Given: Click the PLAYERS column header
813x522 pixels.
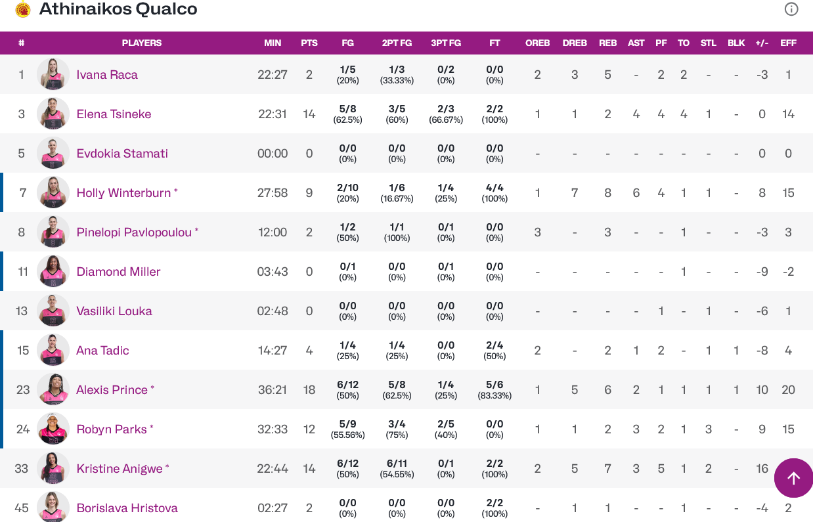Looking at the screenshot, I should pyautogui.click(x=142, y=43).
